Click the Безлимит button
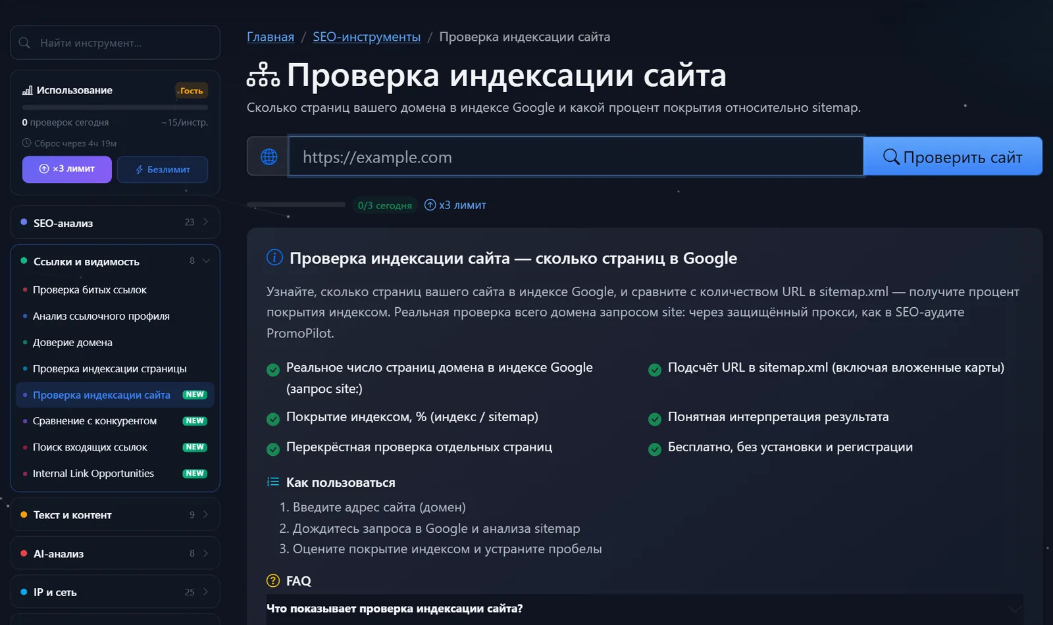 point(163,169)
